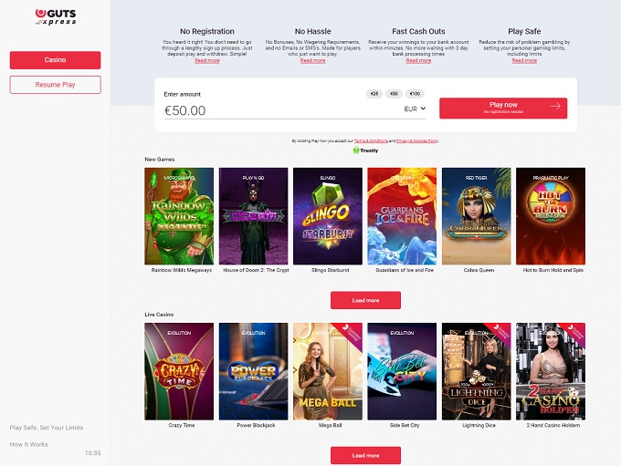Load more New Games
Screen dimensions: 621x466
tap(365, 300)
